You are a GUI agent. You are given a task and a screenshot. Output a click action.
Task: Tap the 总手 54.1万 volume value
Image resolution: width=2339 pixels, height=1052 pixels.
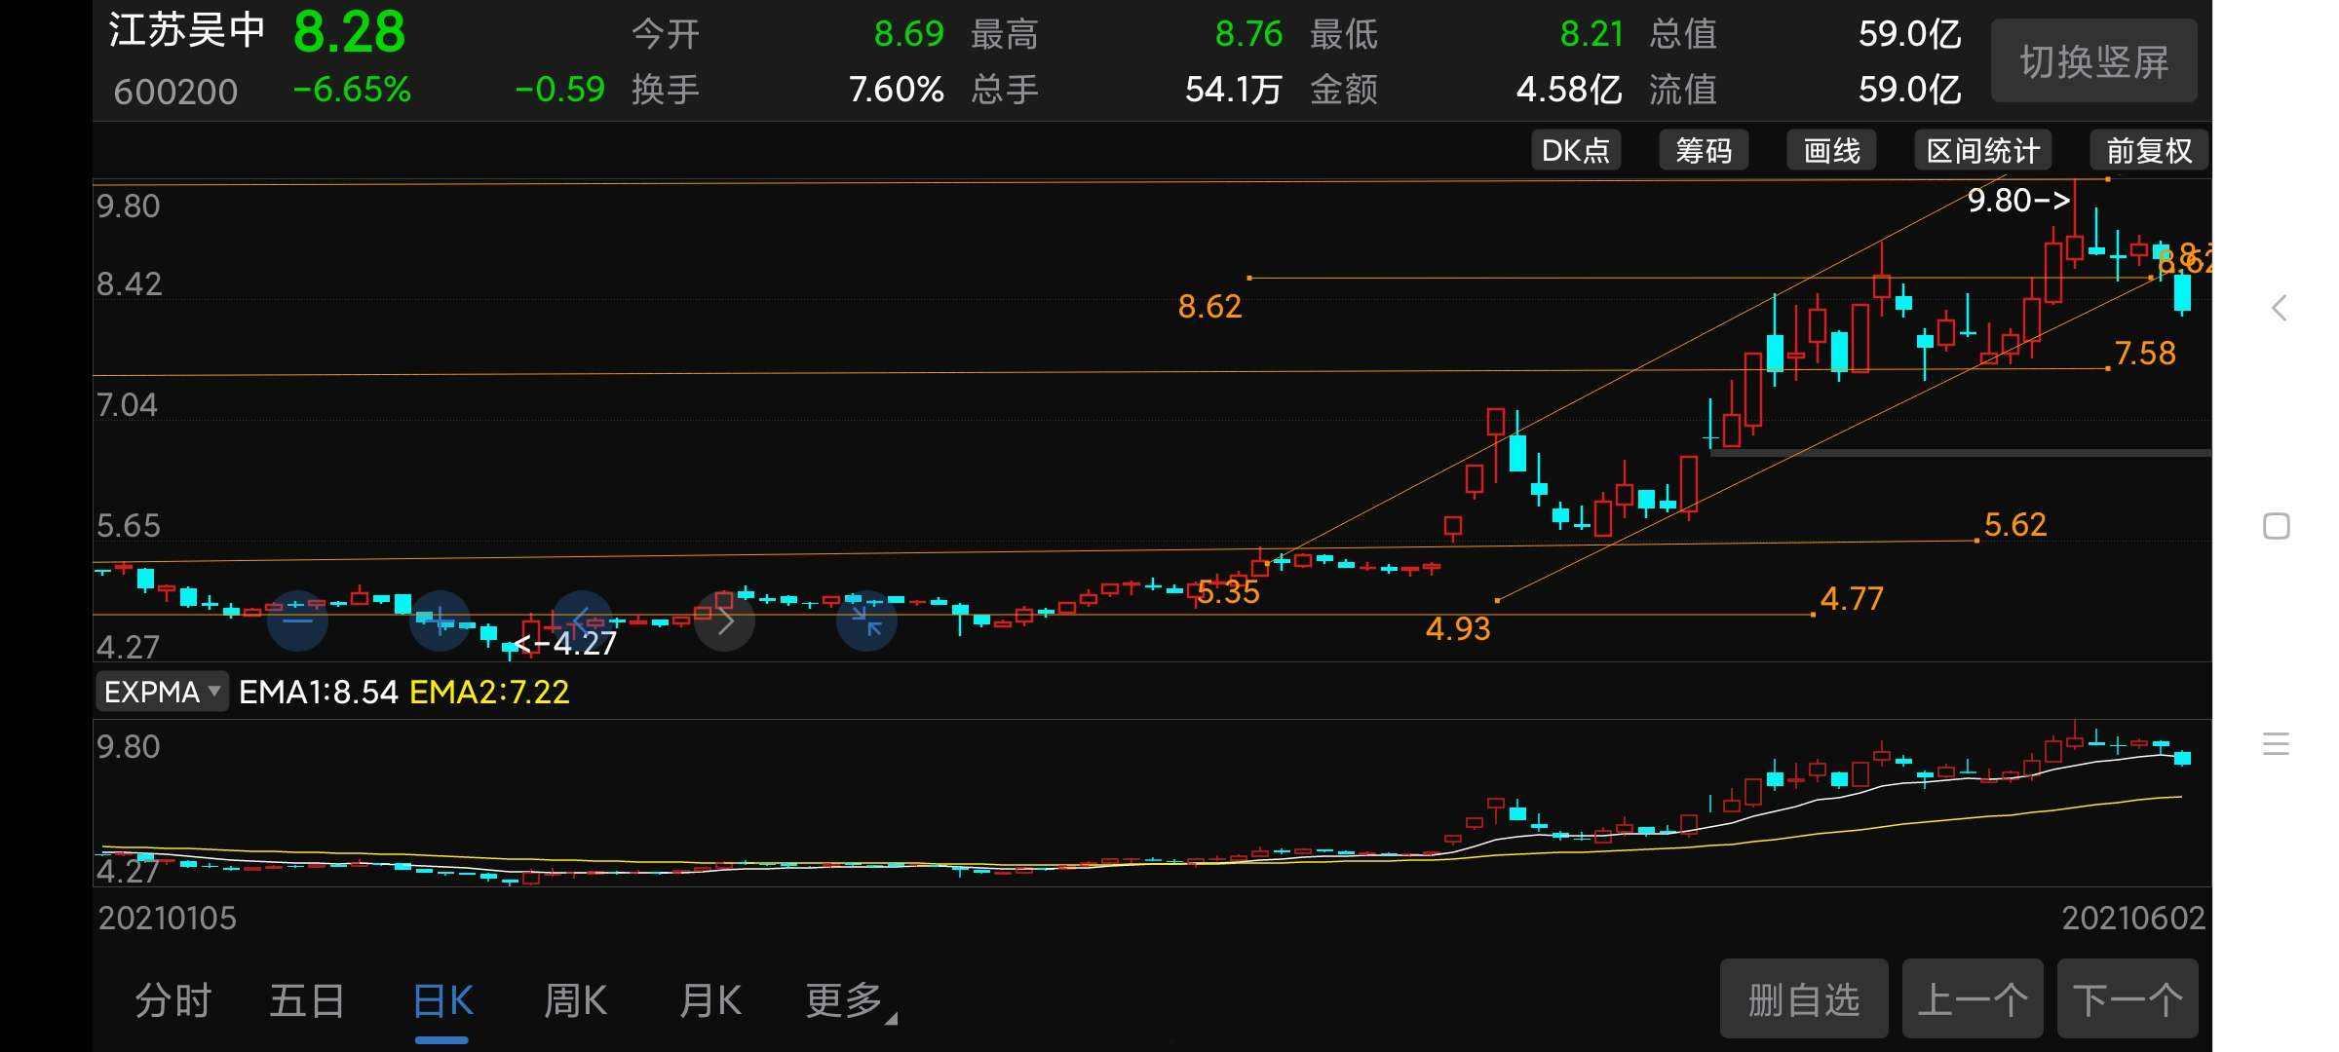coord(1233,90)
